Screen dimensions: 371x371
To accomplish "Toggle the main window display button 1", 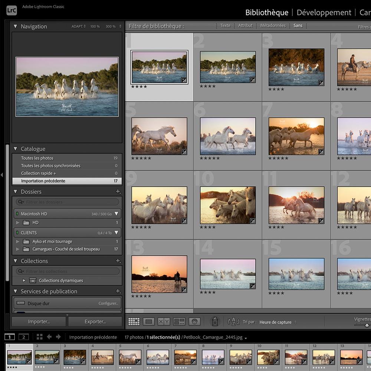I will coord(10,337).
